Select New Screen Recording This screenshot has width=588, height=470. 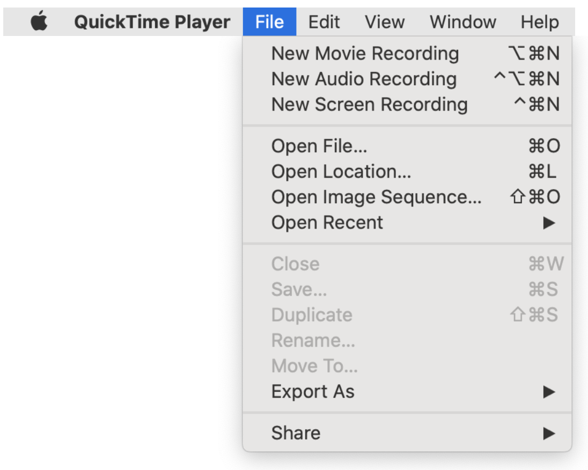[369, 104]
